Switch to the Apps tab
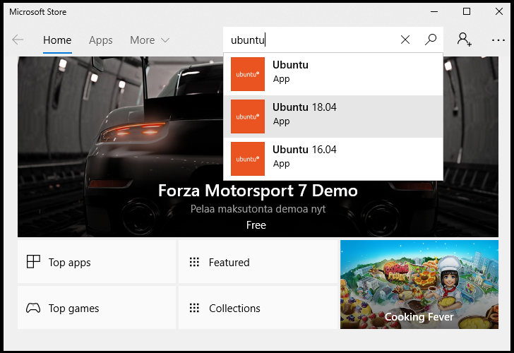Screen dimensions: 514x353 (101, 40)
